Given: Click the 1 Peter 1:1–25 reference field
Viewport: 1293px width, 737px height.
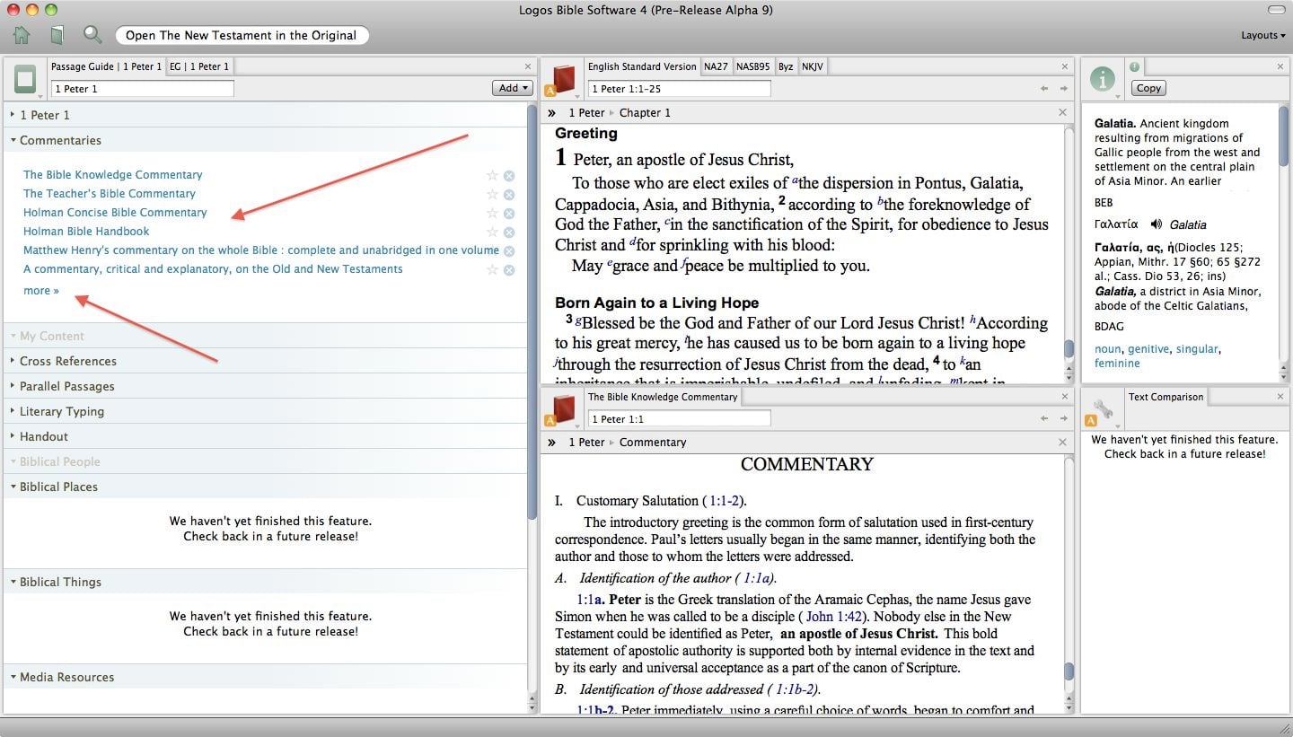Looking at the screenshot, I should [x=680, y=89].
